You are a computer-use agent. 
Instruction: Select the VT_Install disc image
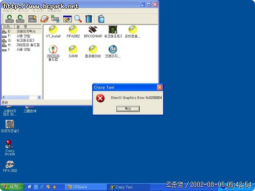click(x=53, y=32)
